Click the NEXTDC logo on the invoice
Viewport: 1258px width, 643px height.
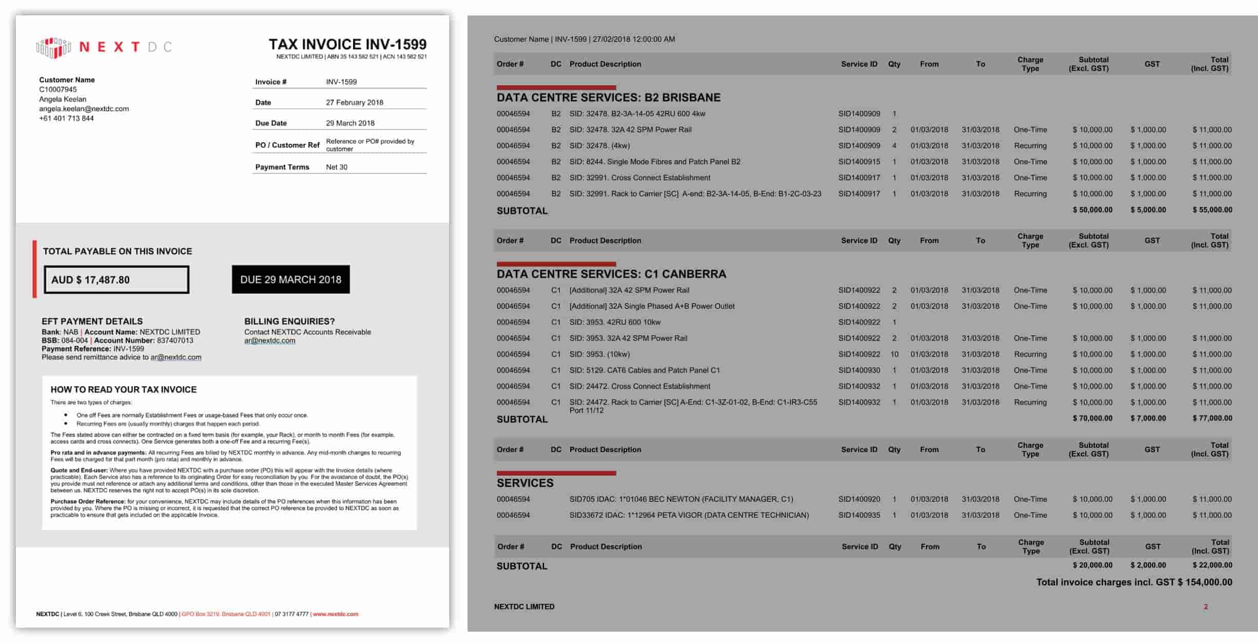(x=104, y=47)
